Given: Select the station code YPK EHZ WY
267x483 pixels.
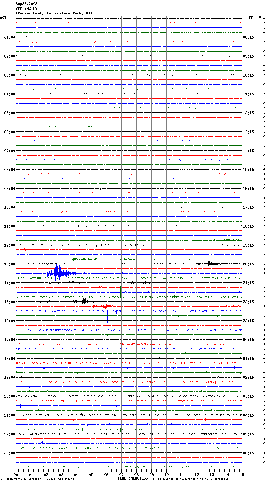Looking at the screenshot, I should (27, 9).
